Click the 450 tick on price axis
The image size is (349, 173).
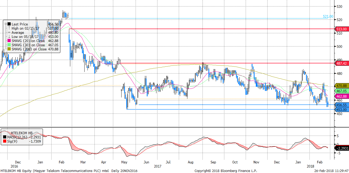pyautogui.click(x=339, y=114)
